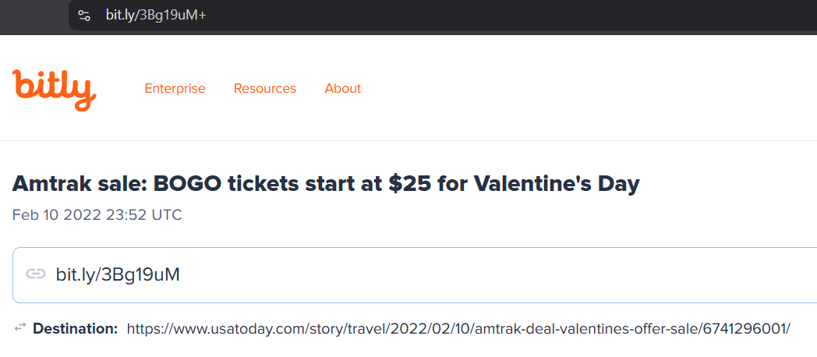
Task: Open the Resources menu
Action: point(265,89)
